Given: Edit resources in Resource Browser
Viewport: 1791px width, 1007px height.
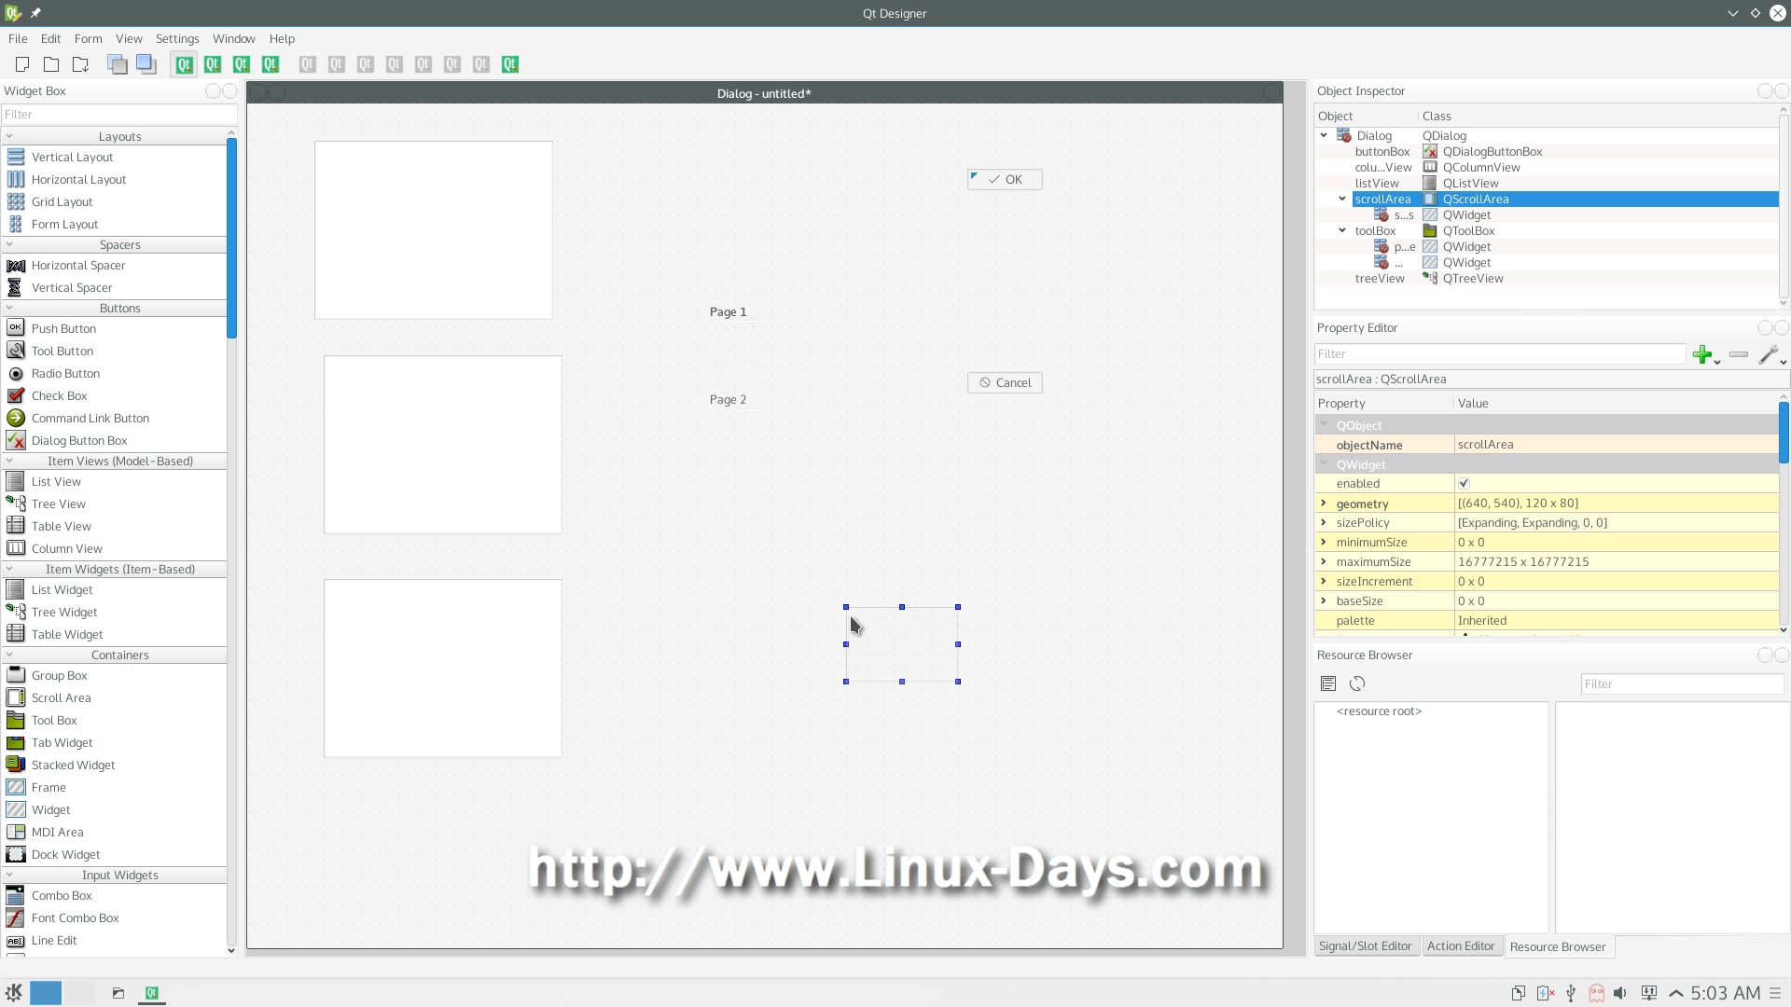Looking at the screenshot, I should point(1328,683).
